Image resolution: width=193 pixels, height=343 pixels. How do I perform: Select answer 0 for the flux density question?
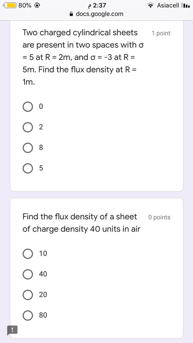click(x=28, y=106)
